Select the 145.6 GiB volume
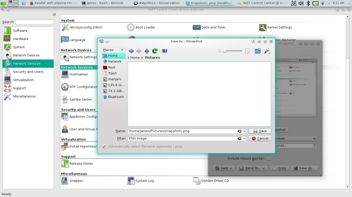 (x=114, y=85)
